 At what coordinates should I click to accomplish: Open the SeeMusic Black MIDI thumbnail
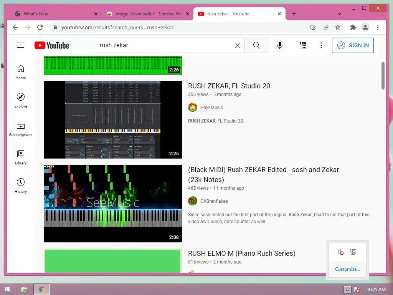tap(113, 204)
